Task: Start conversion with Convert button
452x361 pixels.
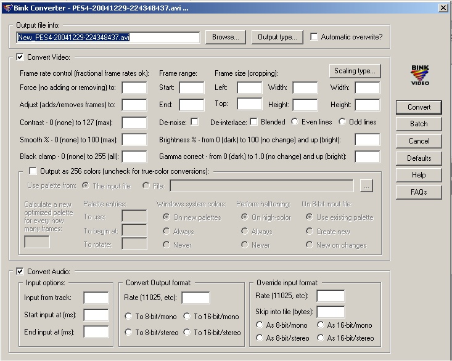Action: point(419,107)
